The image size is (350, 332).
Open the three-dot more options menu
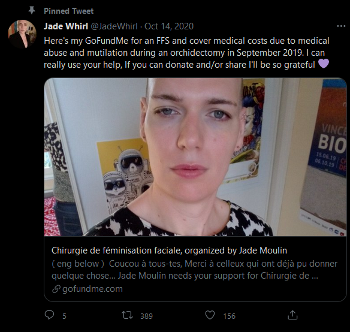tap(341, 26)
